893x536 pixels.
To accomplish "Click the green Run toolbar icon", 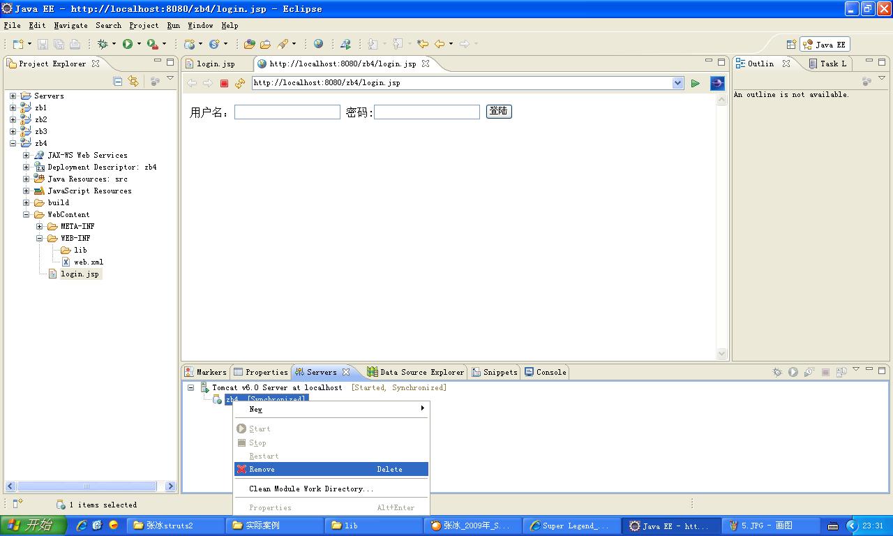I will [128, 44].
